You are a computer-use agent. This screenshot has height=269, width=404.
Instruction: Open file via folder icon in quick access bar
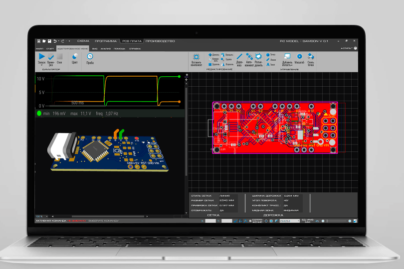pyautogui.click(x=44, y=41)
